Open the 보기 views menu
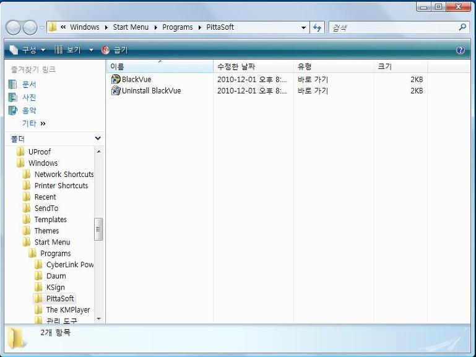This screenshot has height=357, width=476. point(67,49)
